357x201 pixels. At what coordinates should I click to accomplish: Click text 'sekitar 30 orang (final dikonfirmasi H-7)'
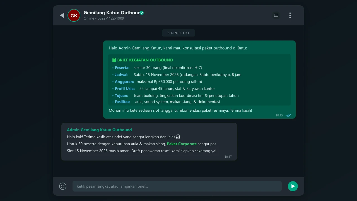[168, 68]
